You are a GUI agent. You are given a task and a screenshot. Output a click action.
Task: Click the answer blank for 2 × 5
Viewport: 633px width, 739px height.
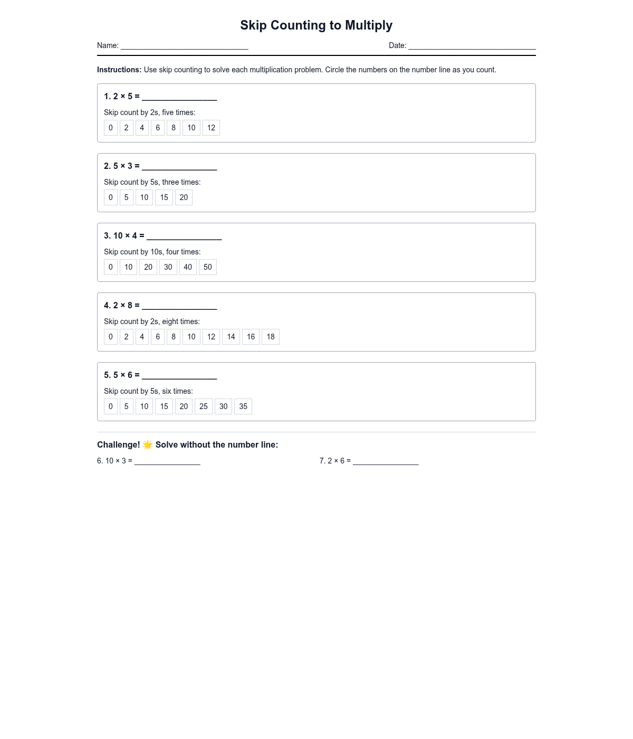point(179,96)
